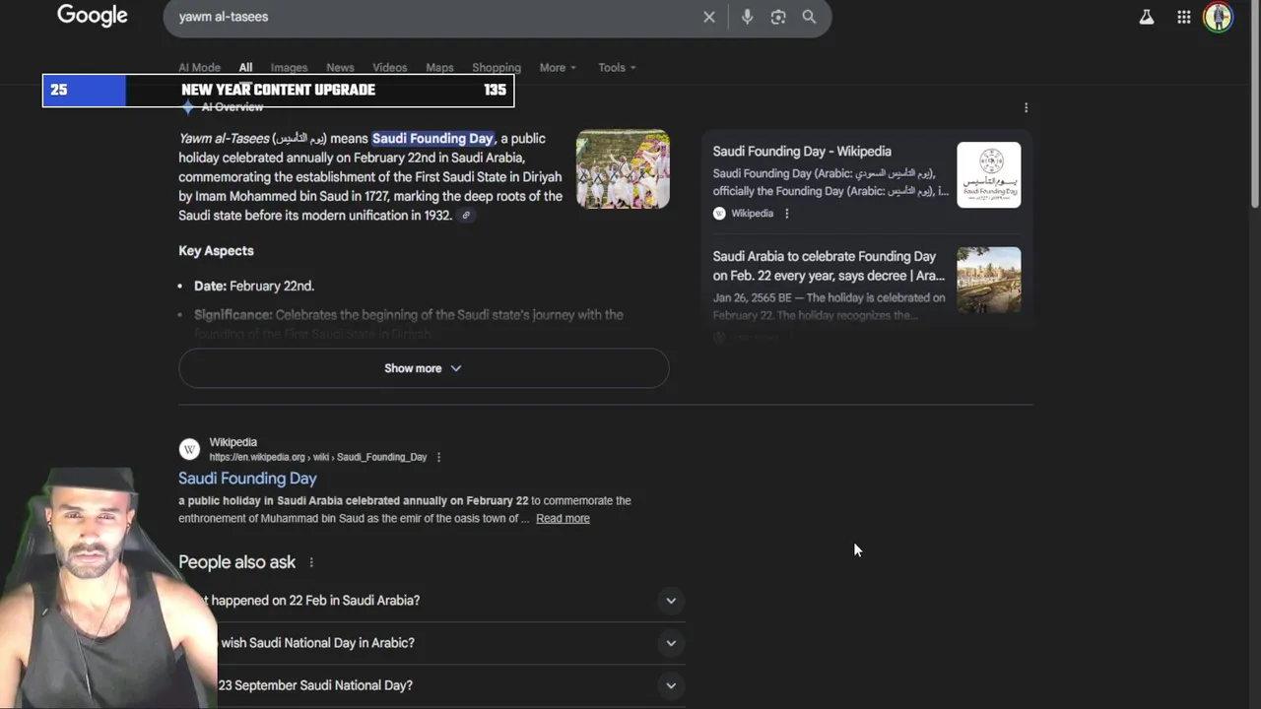Screen dimensions: 1261x709
Task: Click the AI Overview celebration thumbnail
Action: click(623, 169)
